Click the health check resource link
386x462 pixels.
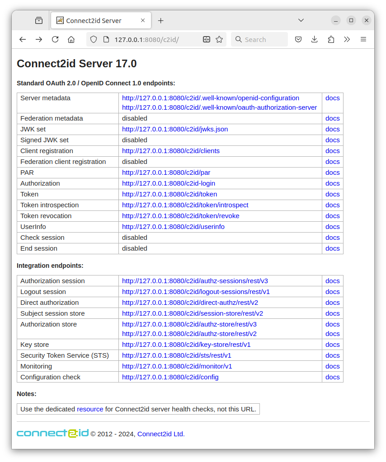tap(90, 409)
